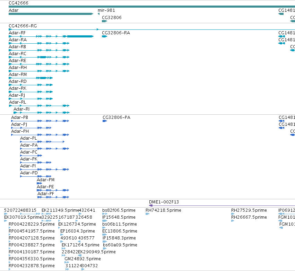The height and width of the screenshot is (271, 295).
Task: Select the Adar-RJ transcript
Action: [31, 99]
